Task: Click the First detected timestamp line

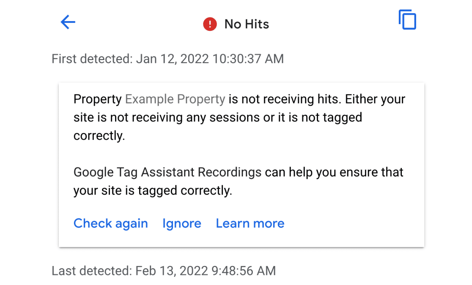Action: pyautogui.click(x=167, y=59)
